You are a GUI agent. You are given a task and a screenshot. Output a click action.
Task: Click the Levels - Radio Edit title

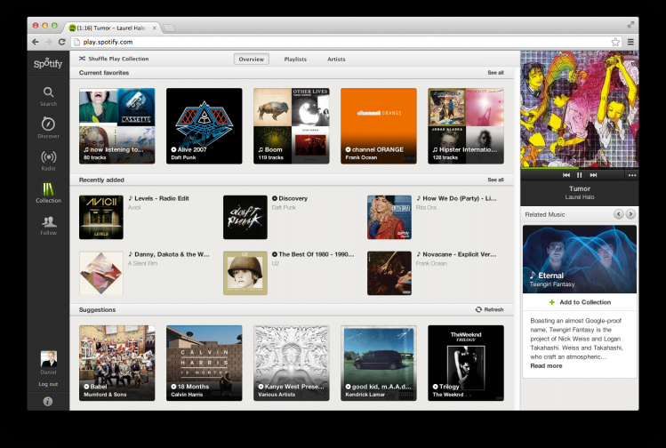tap(162, 198)
